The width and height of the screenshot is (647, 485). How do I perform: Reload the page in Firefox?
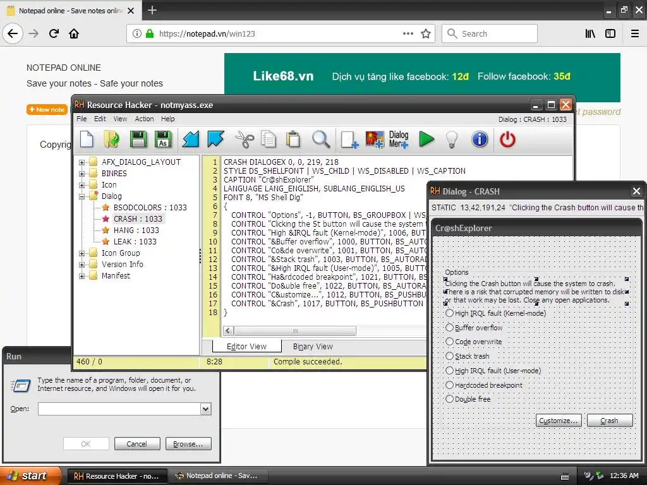pos(54,33)
